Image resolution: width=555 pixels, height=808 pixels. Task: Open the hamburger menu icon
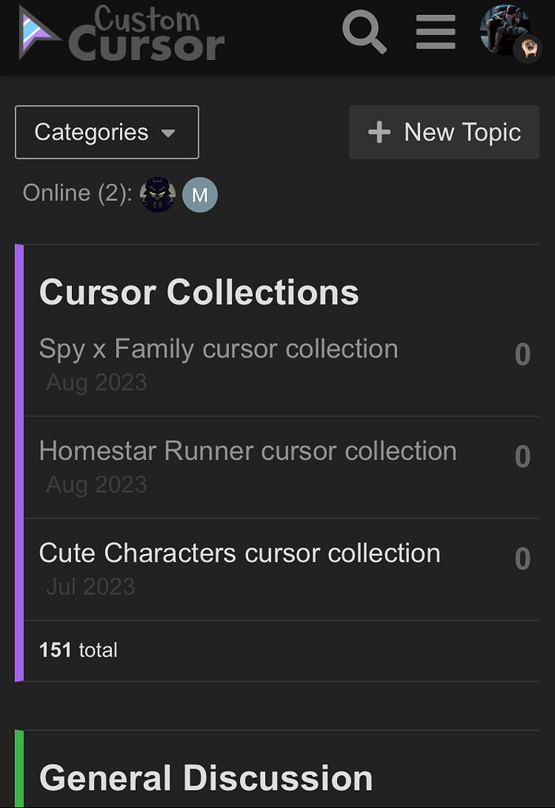(x=435, y=32)
